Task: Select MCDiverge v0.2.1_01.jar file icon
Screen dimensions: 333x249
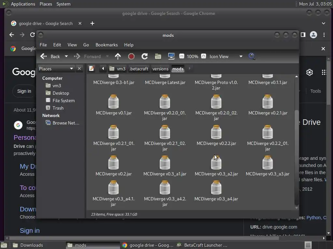Action: (113, 132)
